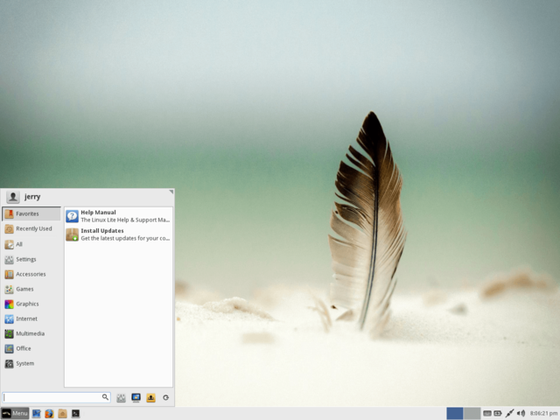
Task: Launch Firefox from the taskbar
Action: coord(49,414)
